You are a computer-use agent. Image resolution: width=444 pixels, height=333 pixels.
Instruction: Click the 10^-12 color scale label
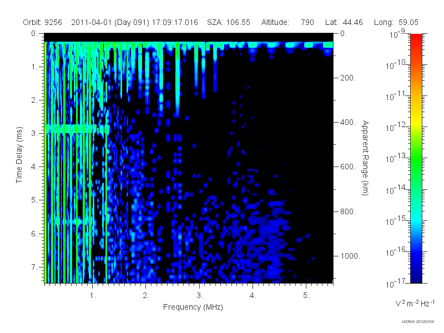[x=396, y=127]
